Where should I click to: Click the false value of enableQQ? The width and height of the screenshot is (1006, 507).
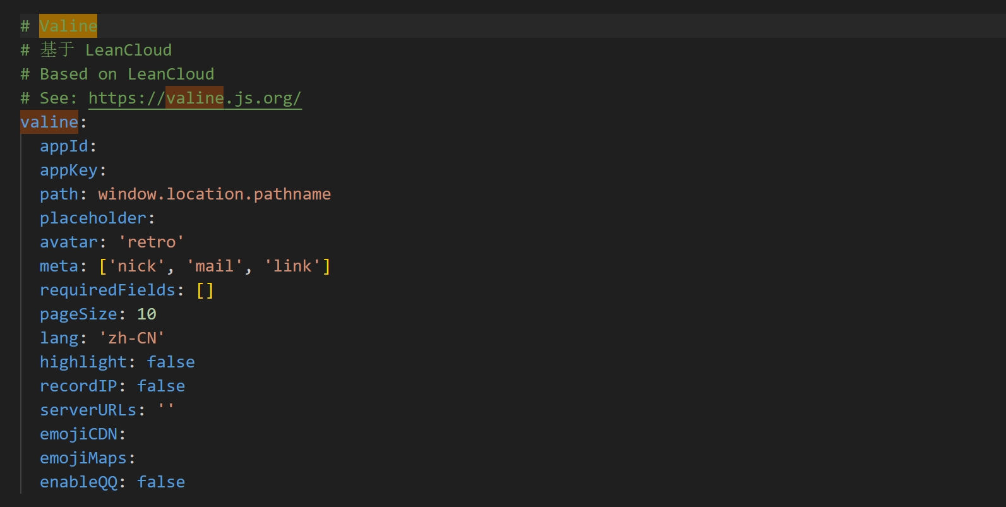(x=161, y=482)
